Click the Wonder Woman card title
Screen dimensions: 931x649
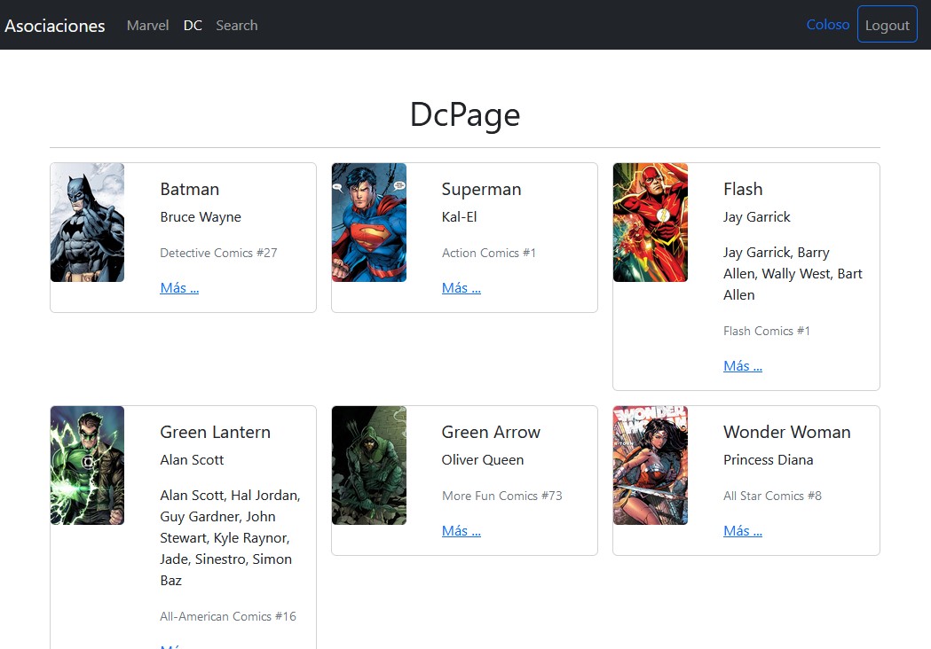coord(786,432)
